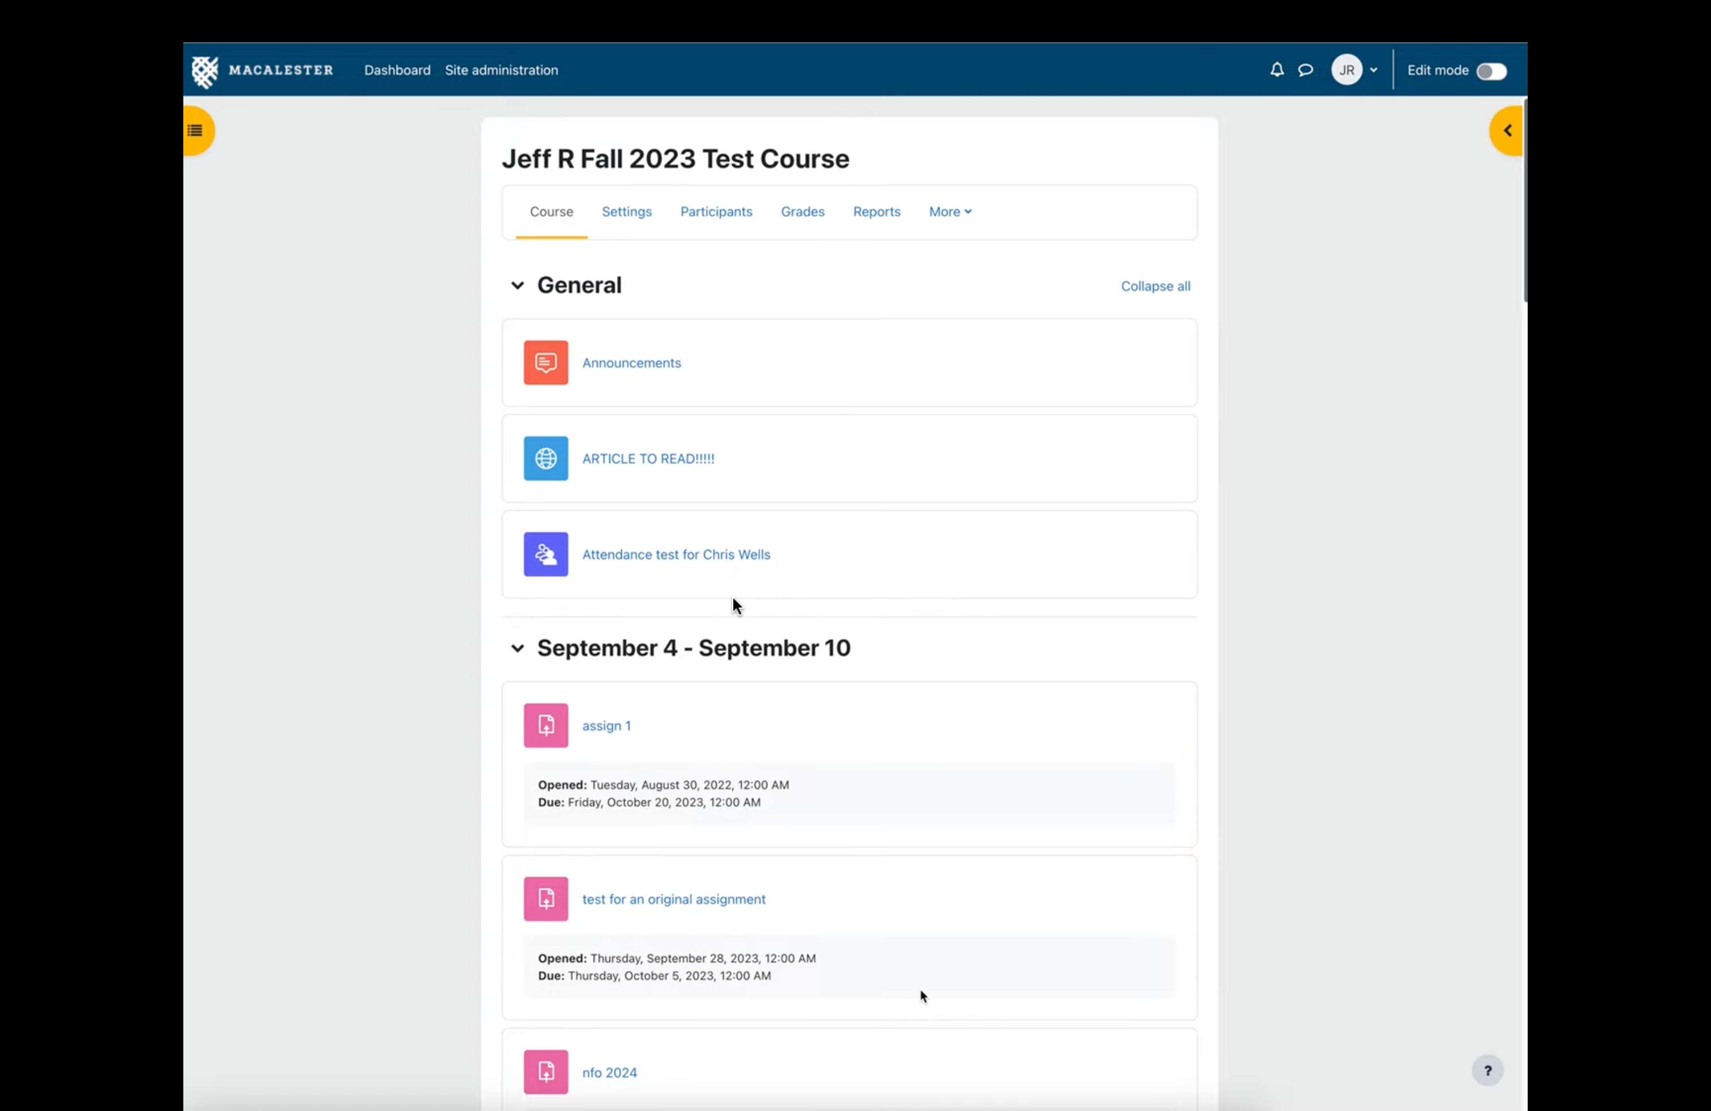Open test for an original assignment link

point(673,899)
